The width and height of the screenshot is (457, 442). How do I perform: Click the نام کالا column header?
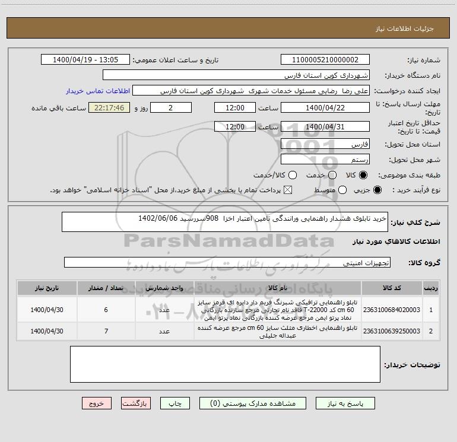coord(278,288)
